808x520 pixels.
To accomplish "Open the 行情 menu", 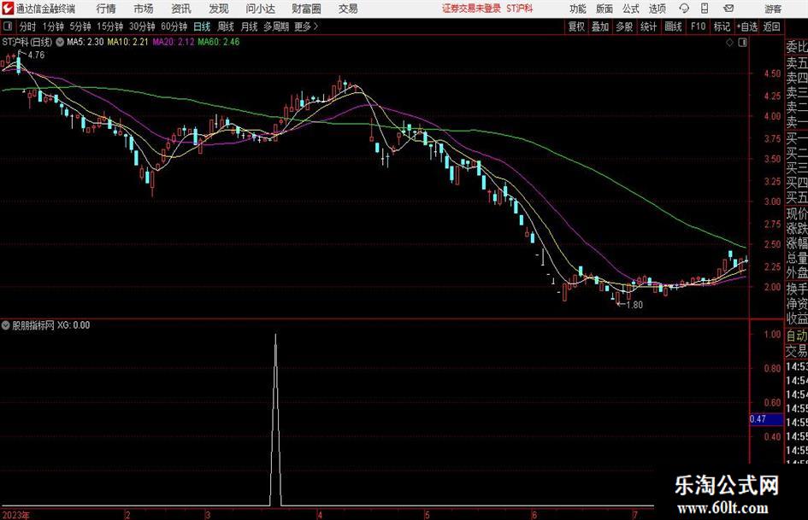I will pyautogui.click(x=106, y=9).
